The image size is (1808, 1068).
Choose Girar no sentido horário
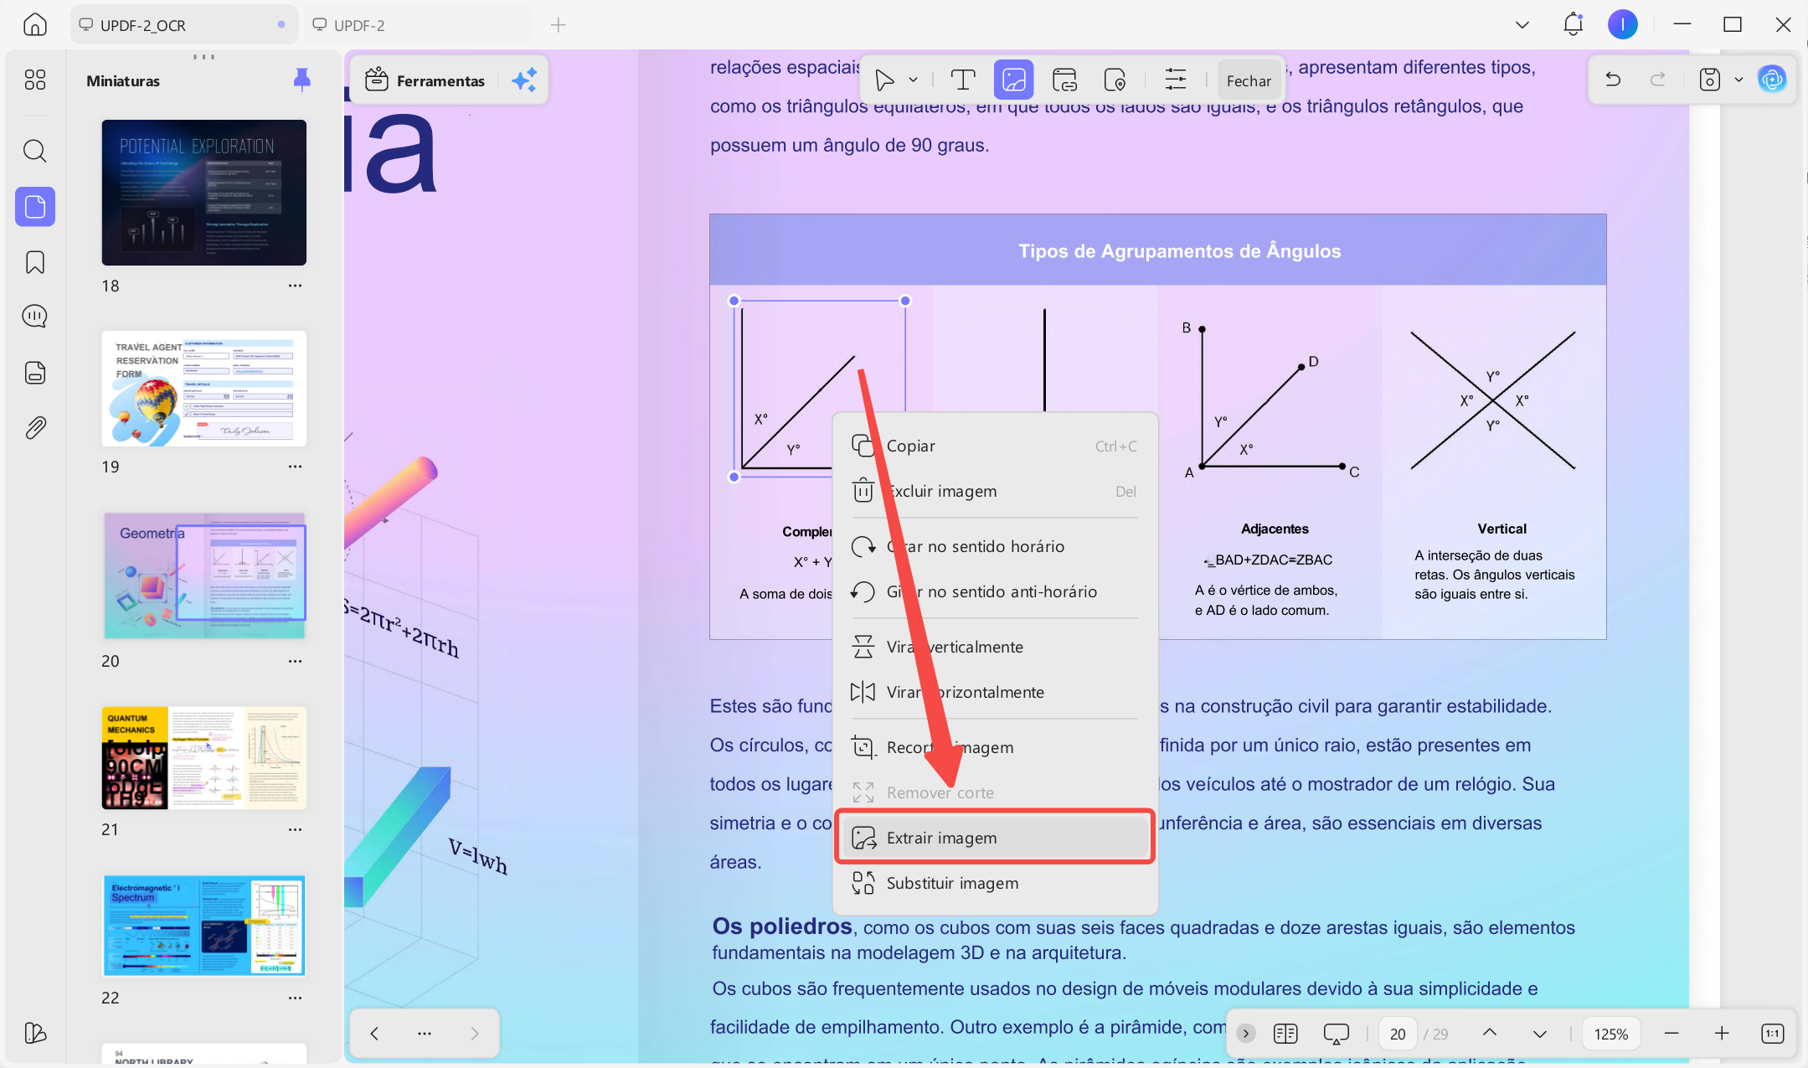[x=995, y=547]
